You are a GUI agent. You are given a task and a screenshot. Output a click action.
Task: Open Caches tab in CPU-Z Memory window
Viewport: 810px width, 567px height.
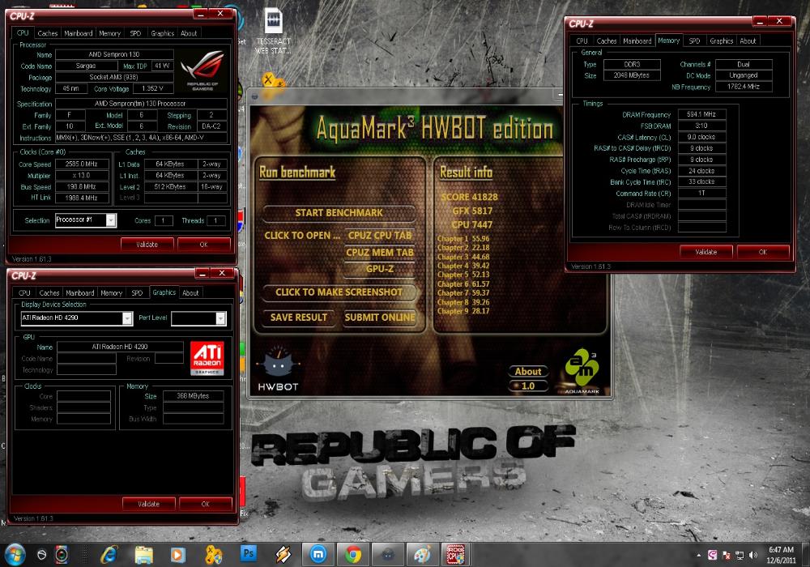click(607, 40)
